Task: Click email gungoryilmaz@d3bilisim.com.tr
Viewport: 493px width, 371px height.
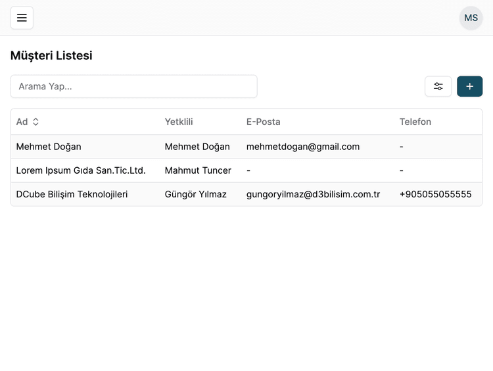Action: pos(313,194)
